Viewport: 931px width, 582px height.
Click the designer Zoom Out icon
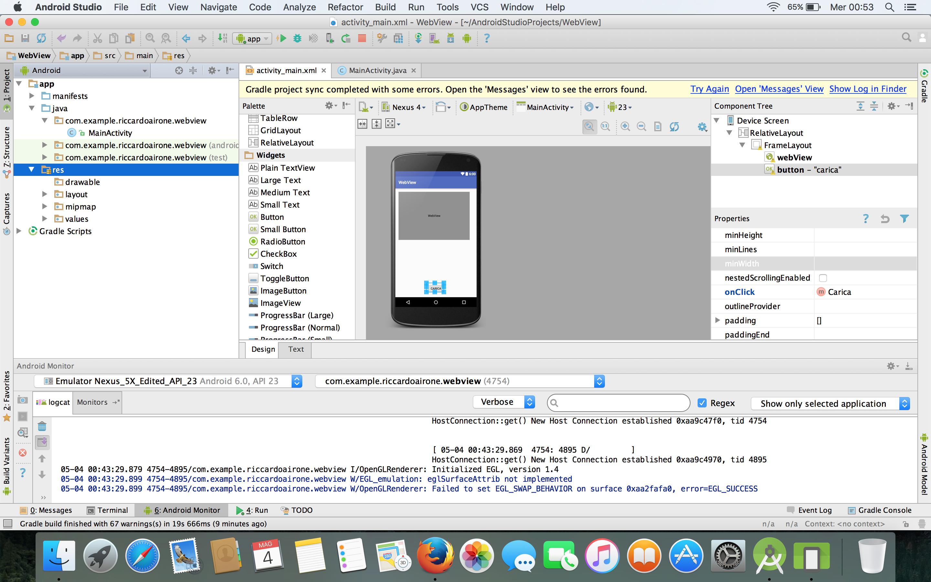641,126
